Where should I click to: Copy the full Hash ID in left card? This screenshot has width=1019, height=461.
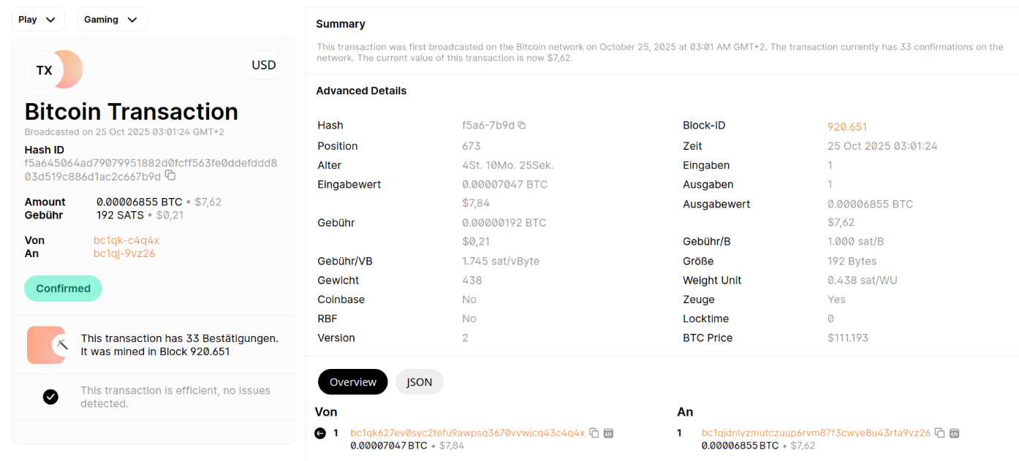[170, 176]
